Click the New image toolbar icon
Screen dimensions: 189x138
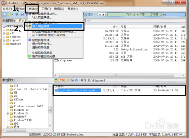click(x=5, y=14)
